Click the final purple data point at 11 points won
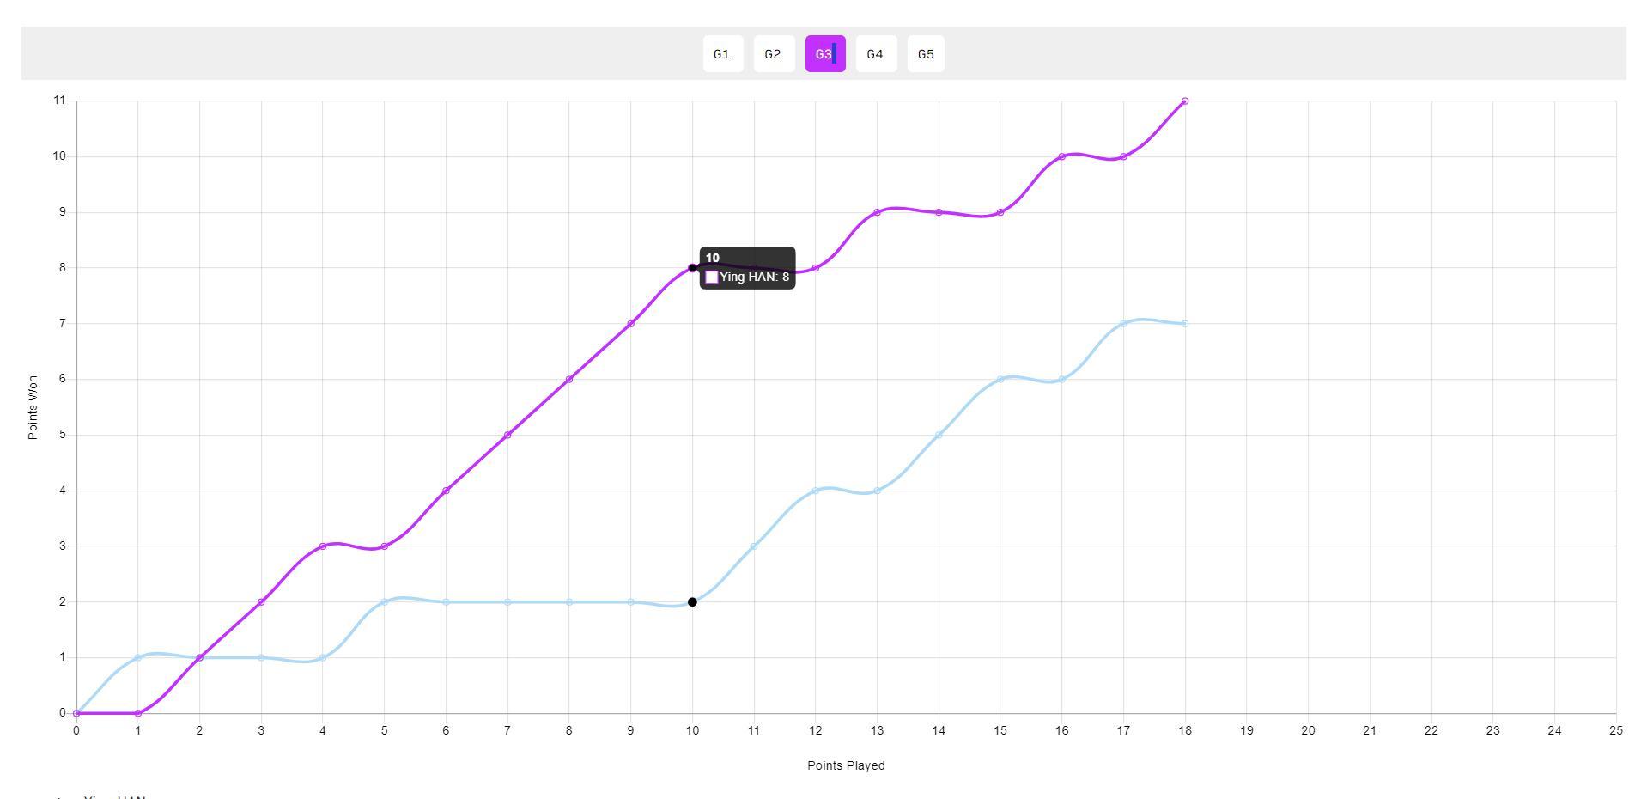The height and width of the screenshot is (799, 1641). (x=1185, y=101)
